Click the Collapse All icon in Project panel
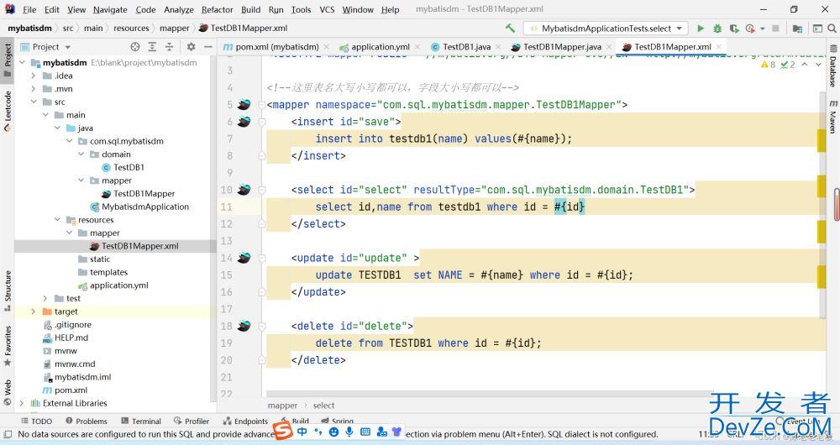This screenshot has width=840, height=445. click(170, 47)
